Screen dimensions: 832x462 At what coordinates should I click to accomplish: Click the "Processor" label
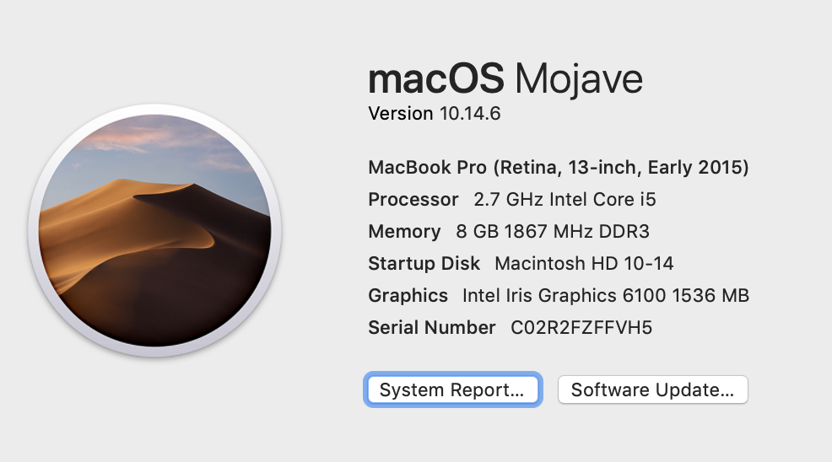(413, 200)
